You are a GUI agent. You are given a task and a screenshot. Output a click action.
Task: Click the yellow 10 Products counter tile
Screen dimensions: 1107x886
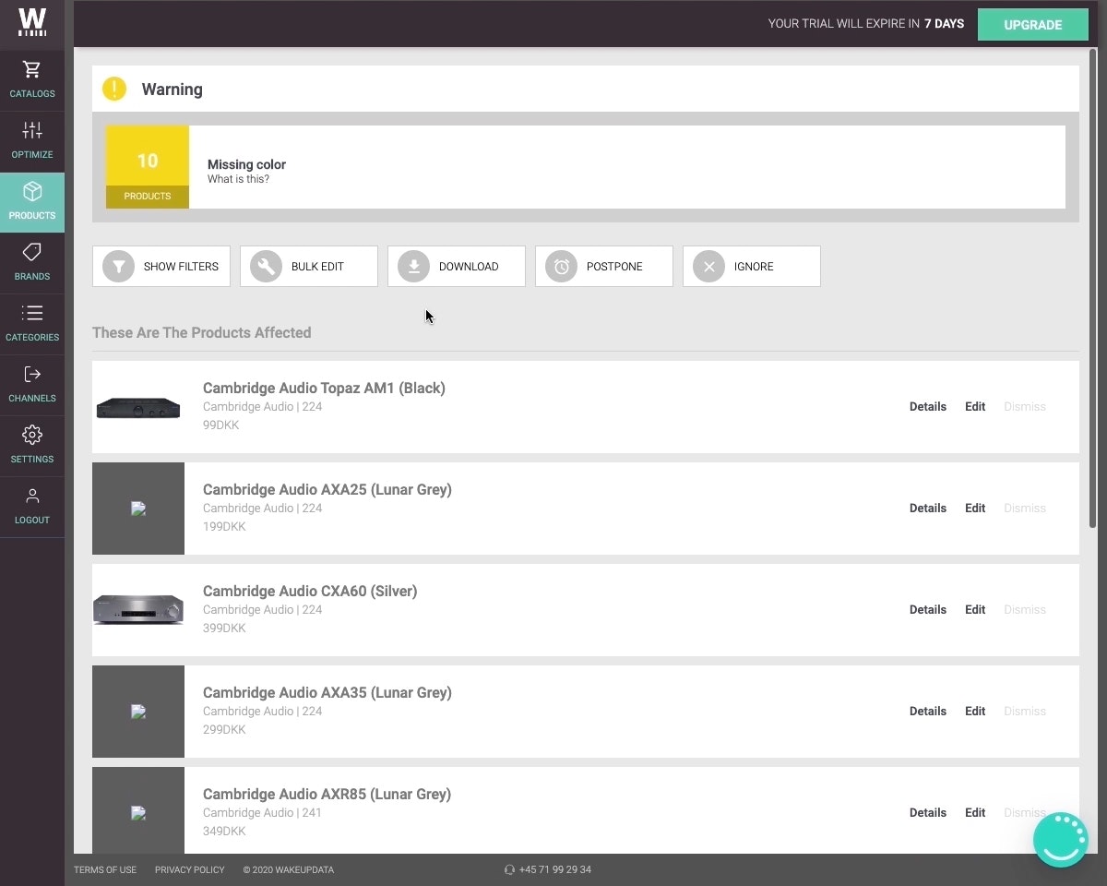148,167
